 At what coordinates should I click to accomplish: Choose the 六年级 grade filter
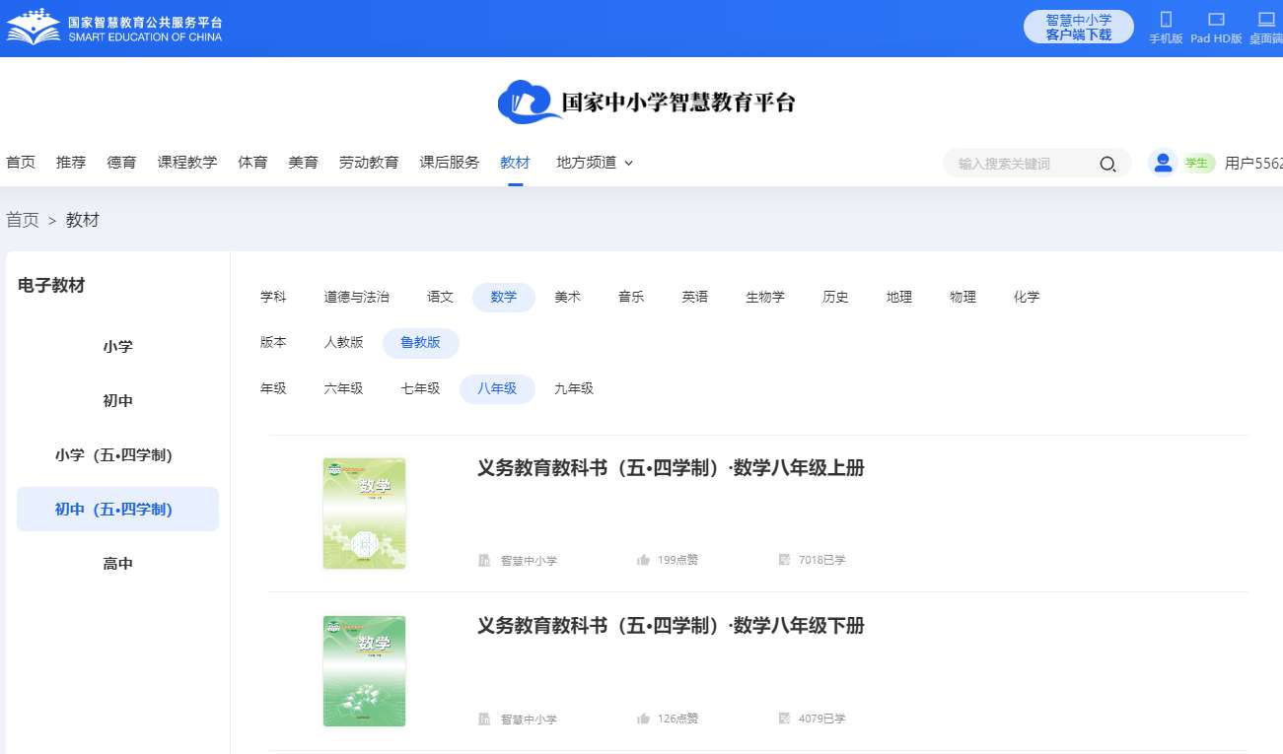click(x=344, y=388)
